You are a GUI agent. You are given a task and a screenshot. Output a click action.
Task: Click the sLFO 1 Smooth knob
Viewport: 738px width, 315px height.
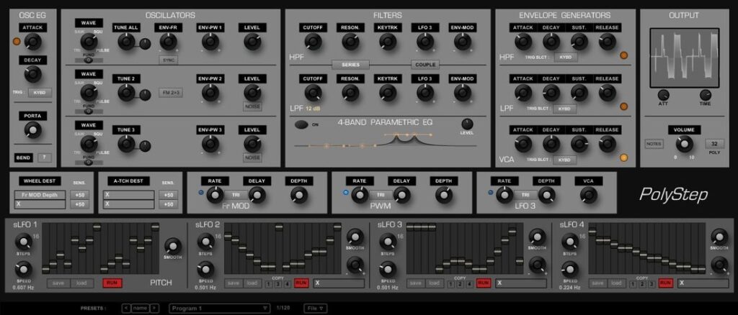click(173, 245)
